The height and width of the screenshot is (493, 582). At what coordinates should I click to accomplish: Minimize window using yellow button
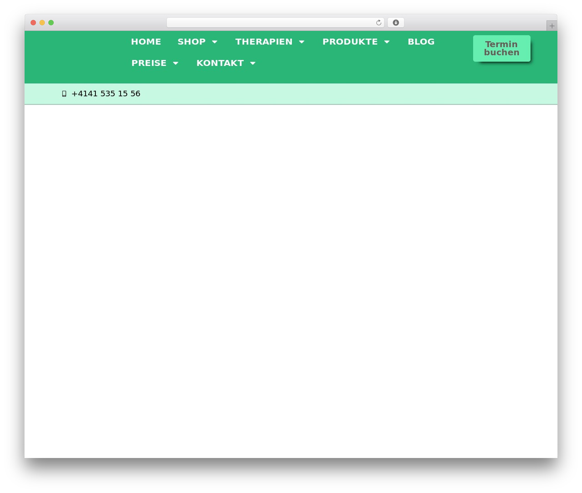tap(42, 23)
